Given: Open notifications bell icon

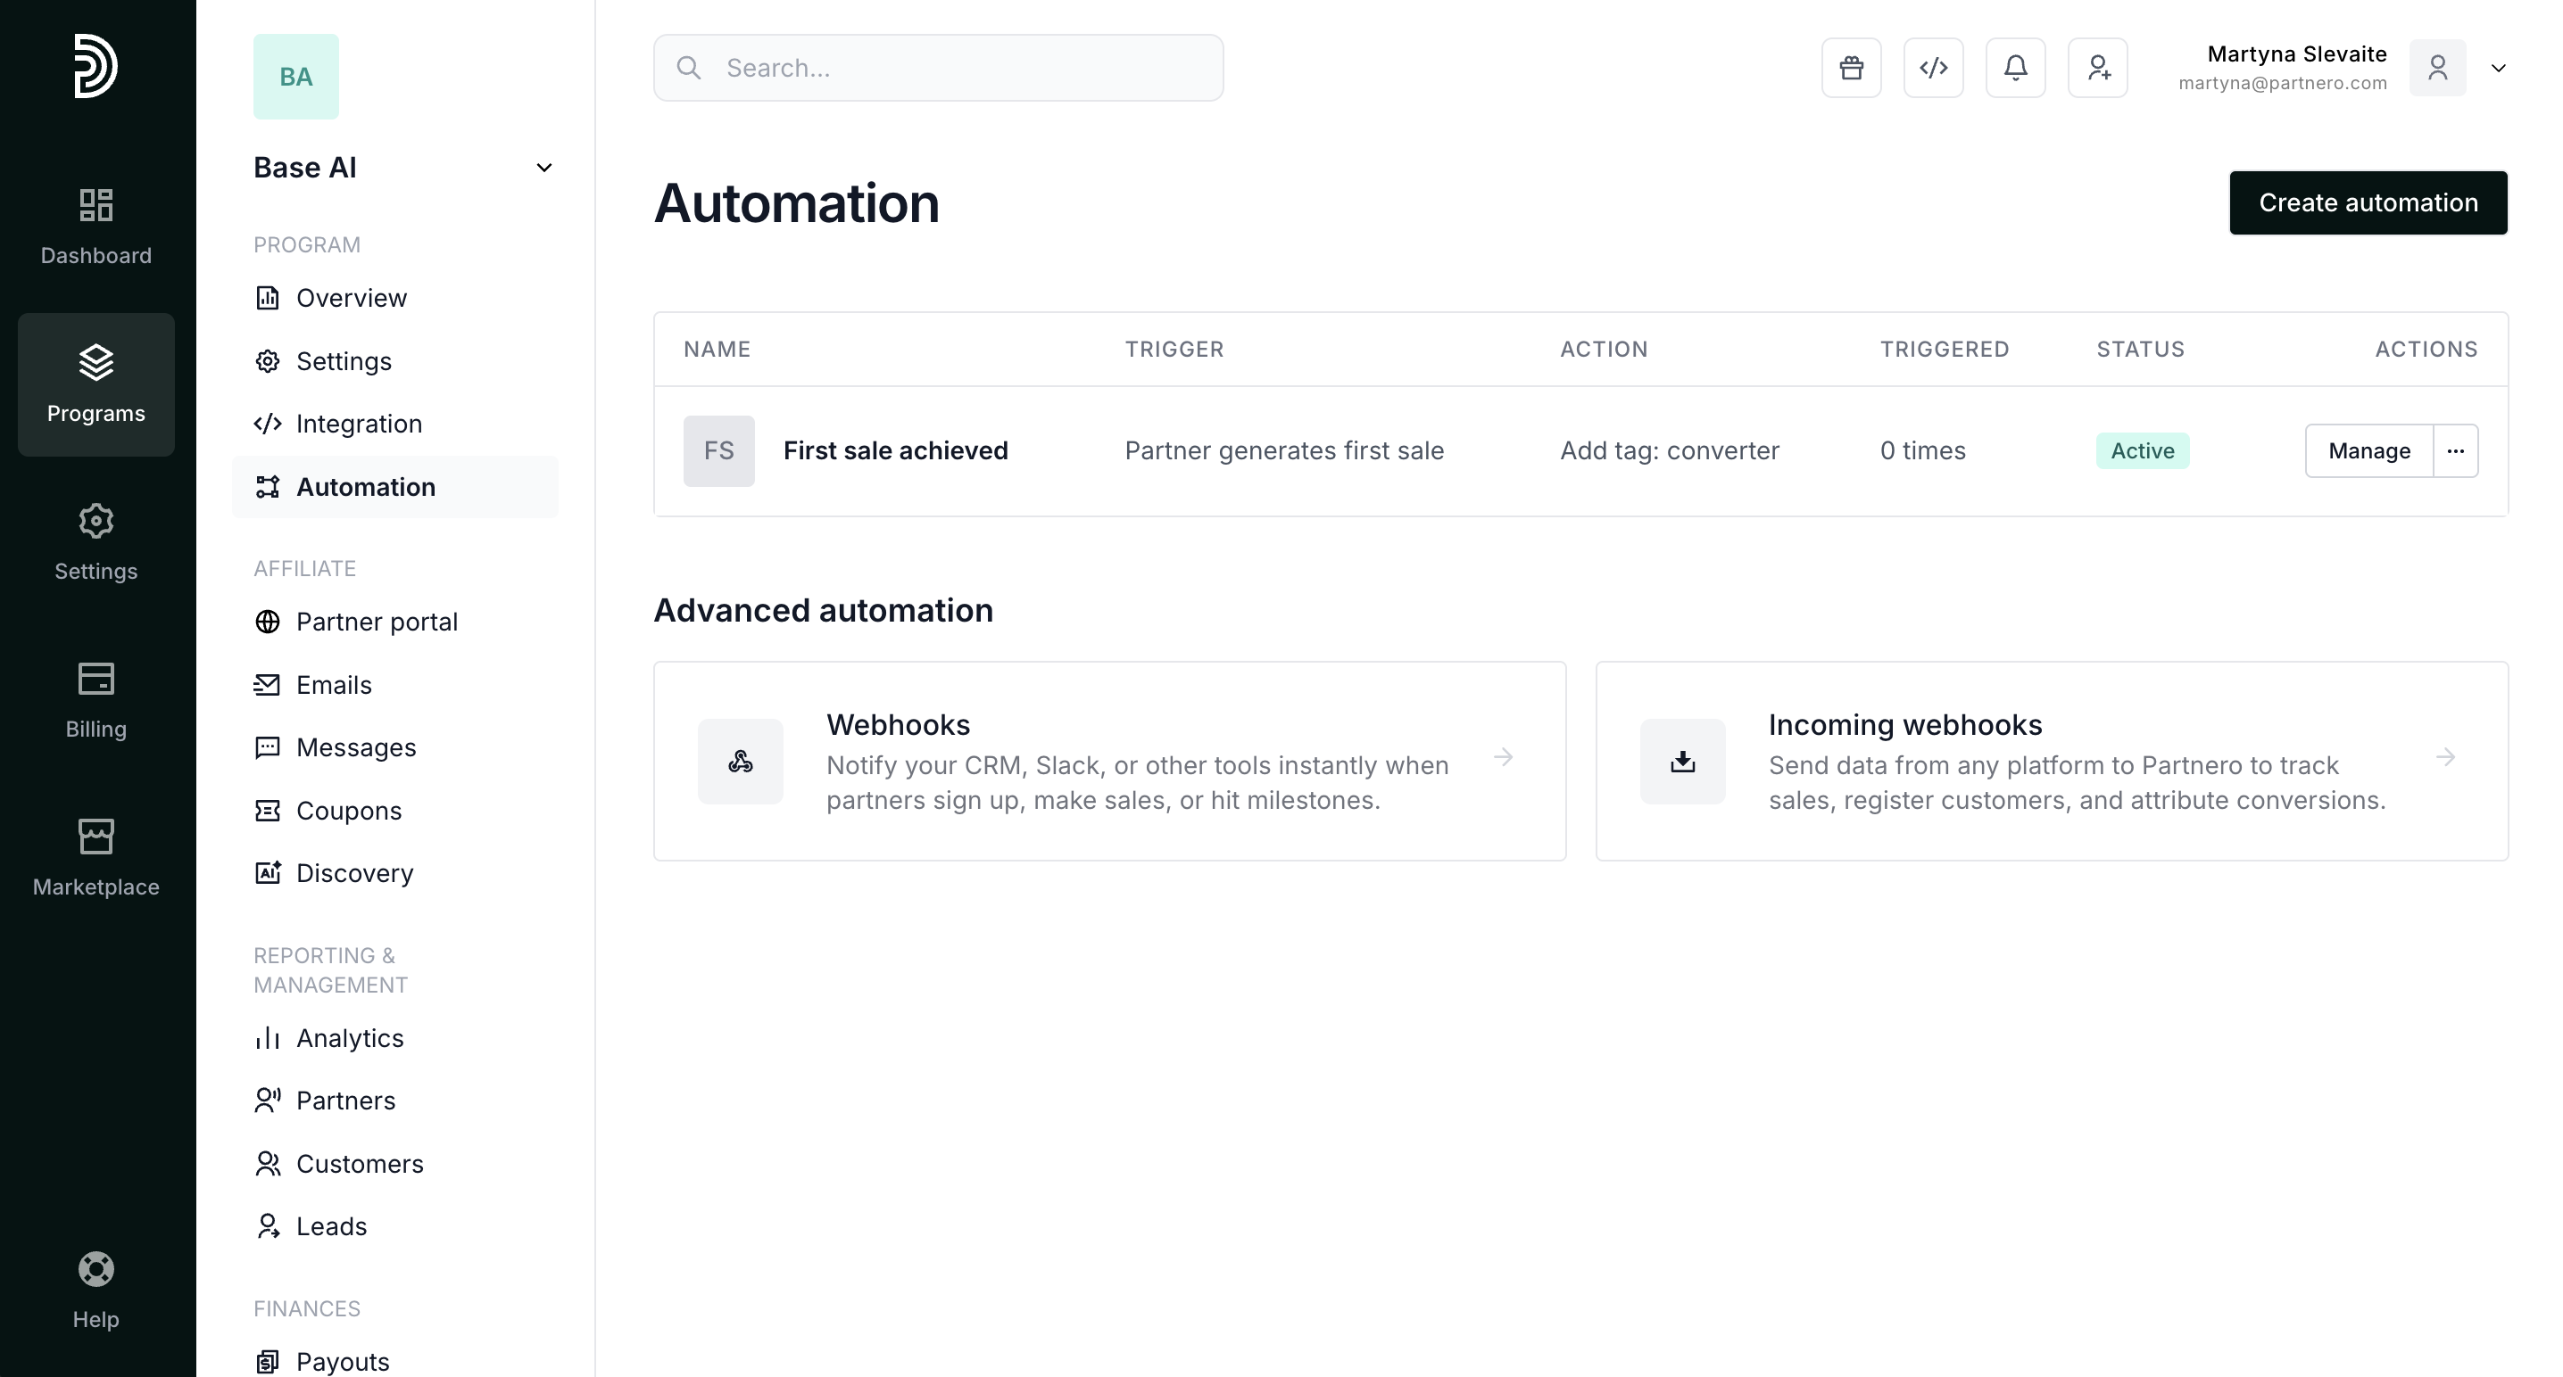Looking at the screenshot, I should tap(2015, 68).
